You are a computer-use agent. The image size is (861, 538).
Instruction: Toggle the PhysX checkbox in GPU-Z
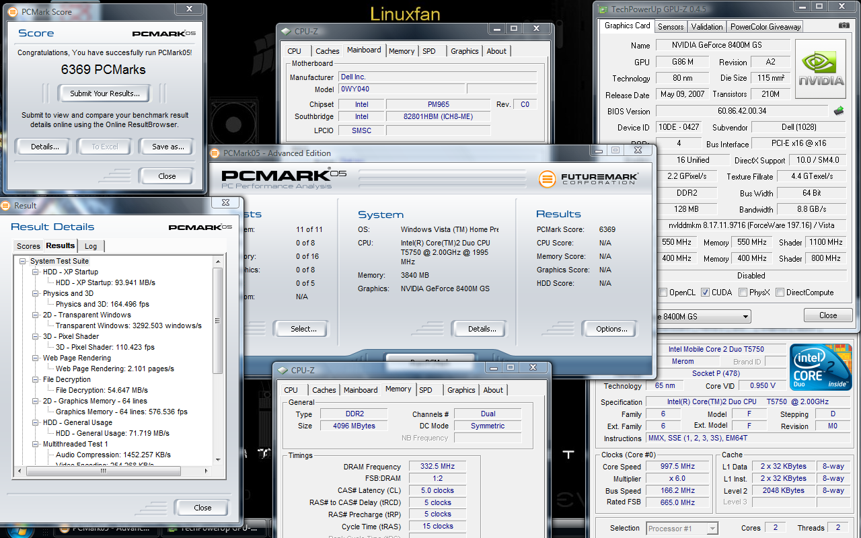[743, 293]
